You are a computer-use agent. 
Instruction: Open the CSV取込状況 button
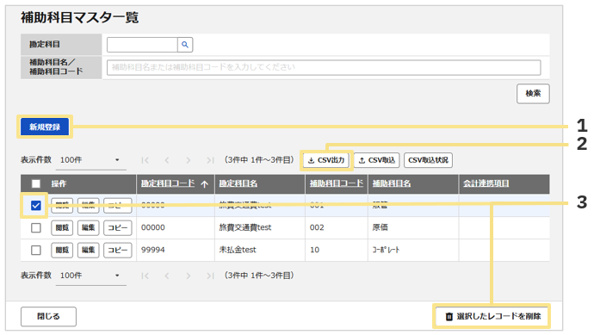click(428, 160)
